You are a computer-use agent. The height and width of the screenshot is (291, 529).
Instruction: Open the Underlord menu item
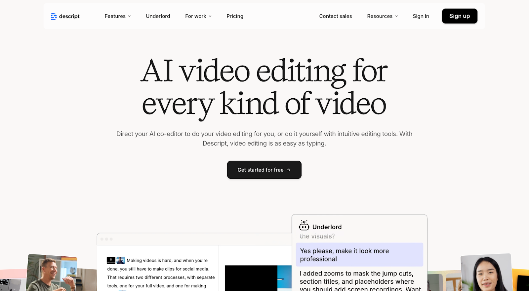pyautogui.click(x=158, y=16)
